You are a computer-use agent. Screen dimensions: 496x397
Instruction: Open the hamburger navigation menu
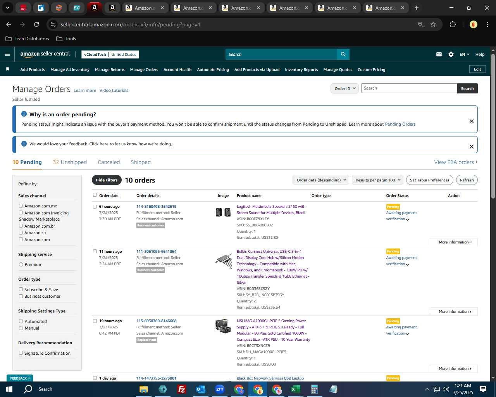[x=7, y=54]
